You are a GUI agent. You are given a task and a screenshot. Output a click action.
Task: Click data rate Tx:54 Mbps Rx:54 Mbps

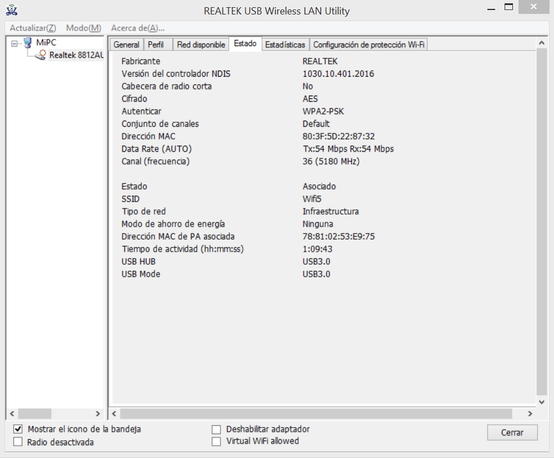point(348,149)
